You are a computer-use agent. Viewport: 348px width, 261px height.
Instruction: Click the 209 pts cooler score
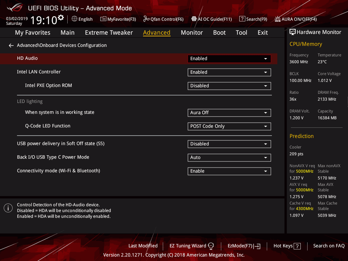[x=296, y=154]
